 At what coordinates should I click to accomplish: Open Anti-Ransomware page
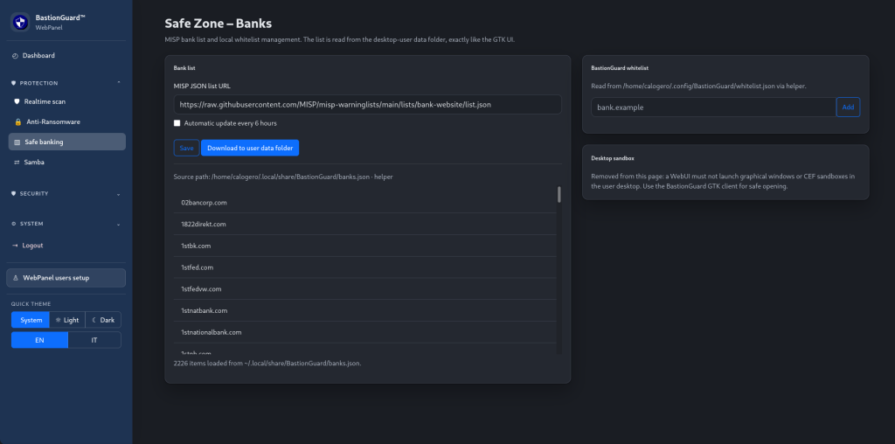tap(66, 122)
